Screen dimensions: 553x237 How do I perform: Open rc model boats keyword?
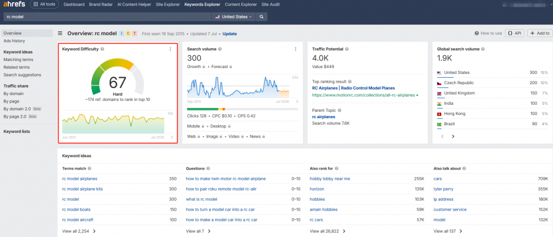pyautogui.click(x=76, y=209)
